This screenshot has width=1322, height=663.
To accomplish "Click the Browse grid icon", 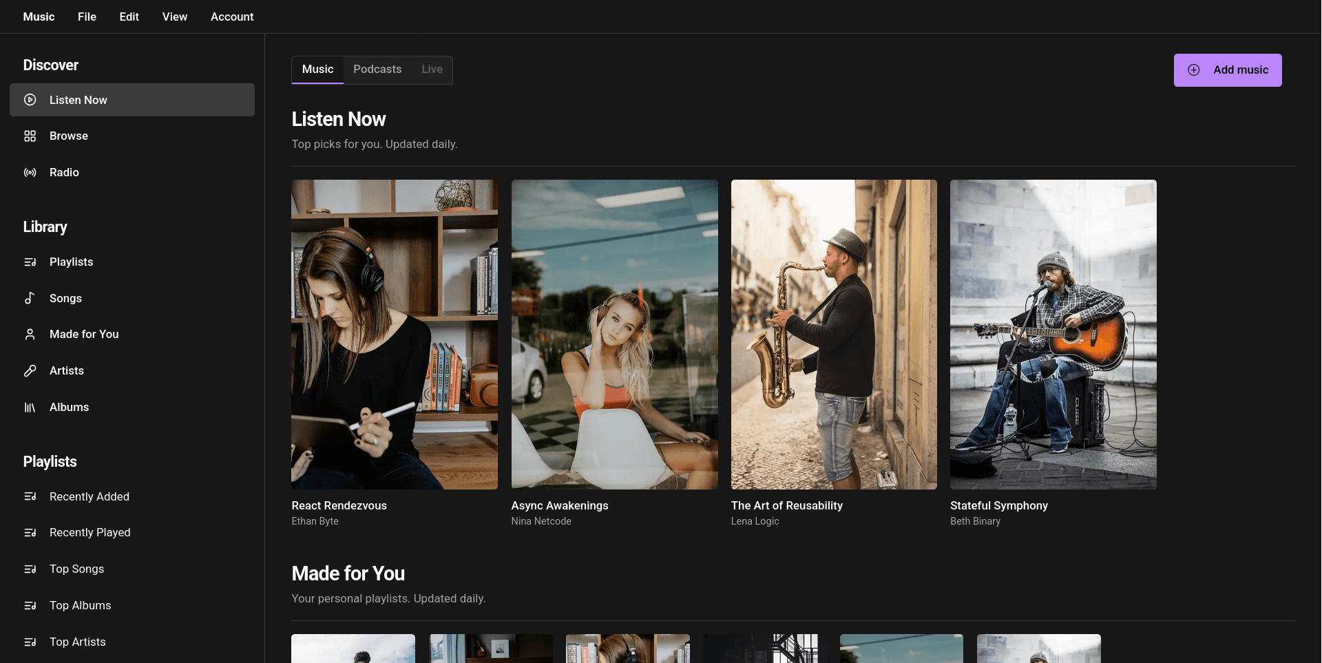I will pos(30,136).
